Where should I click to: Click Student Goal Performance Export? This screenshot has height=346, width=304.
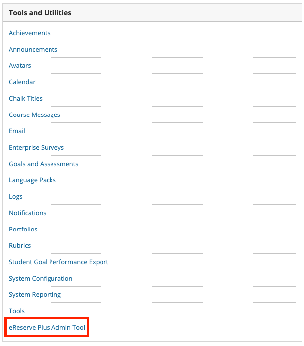[58, 262]
